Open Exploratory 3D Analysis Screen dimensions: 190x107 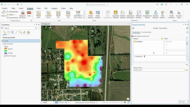(x=131, y=15)
